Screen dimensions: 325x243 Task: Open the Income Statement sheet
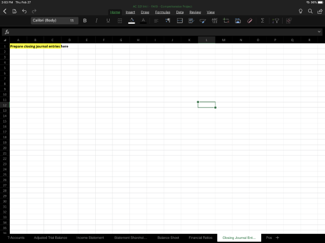pos(90,238)
